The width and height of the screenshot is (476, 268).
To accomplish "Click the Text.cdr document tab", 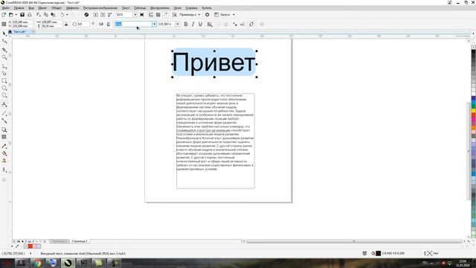I will (x=19, y=31).
